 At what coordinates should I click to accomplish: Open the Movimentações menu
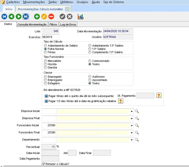point(34,2)
